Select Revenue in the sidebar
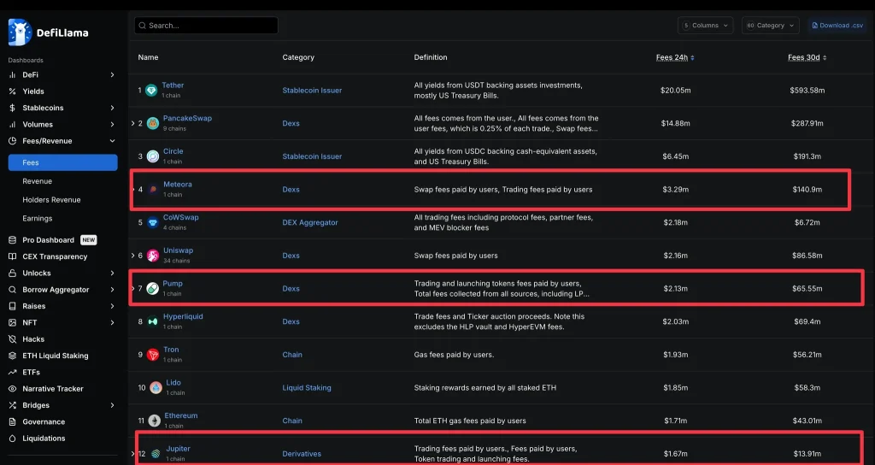875x465 pixels. tap(38, 181)
